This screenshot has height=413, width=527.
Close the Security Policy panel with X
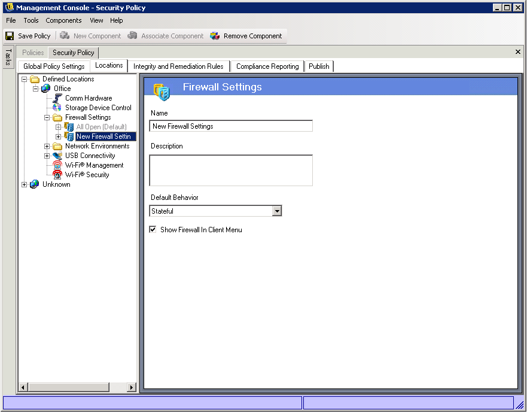[x=518, y=52]
